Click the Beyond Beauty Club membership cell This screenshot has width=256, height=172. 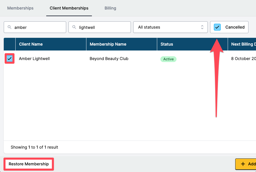point(109,59)
